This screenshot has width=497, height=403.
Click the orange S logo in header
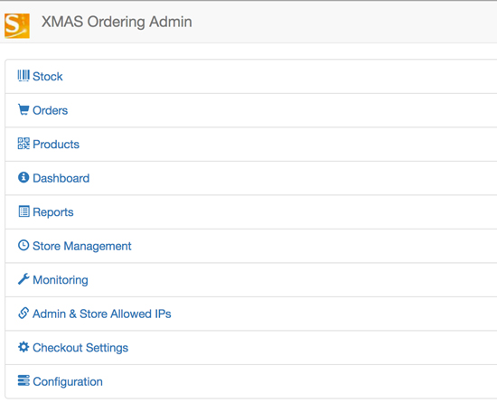point(17,25)
